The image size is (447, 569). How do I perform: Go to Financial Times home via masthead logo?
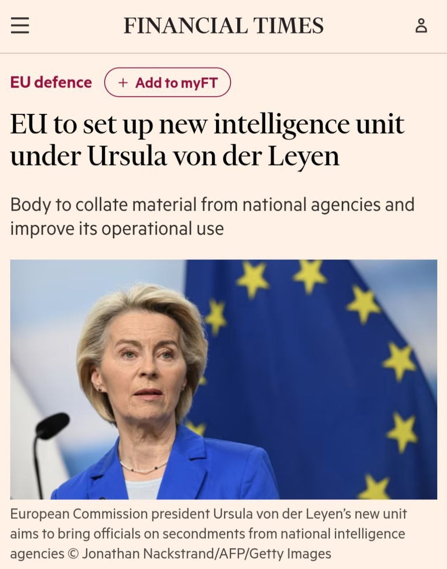(x=223, y=26)
